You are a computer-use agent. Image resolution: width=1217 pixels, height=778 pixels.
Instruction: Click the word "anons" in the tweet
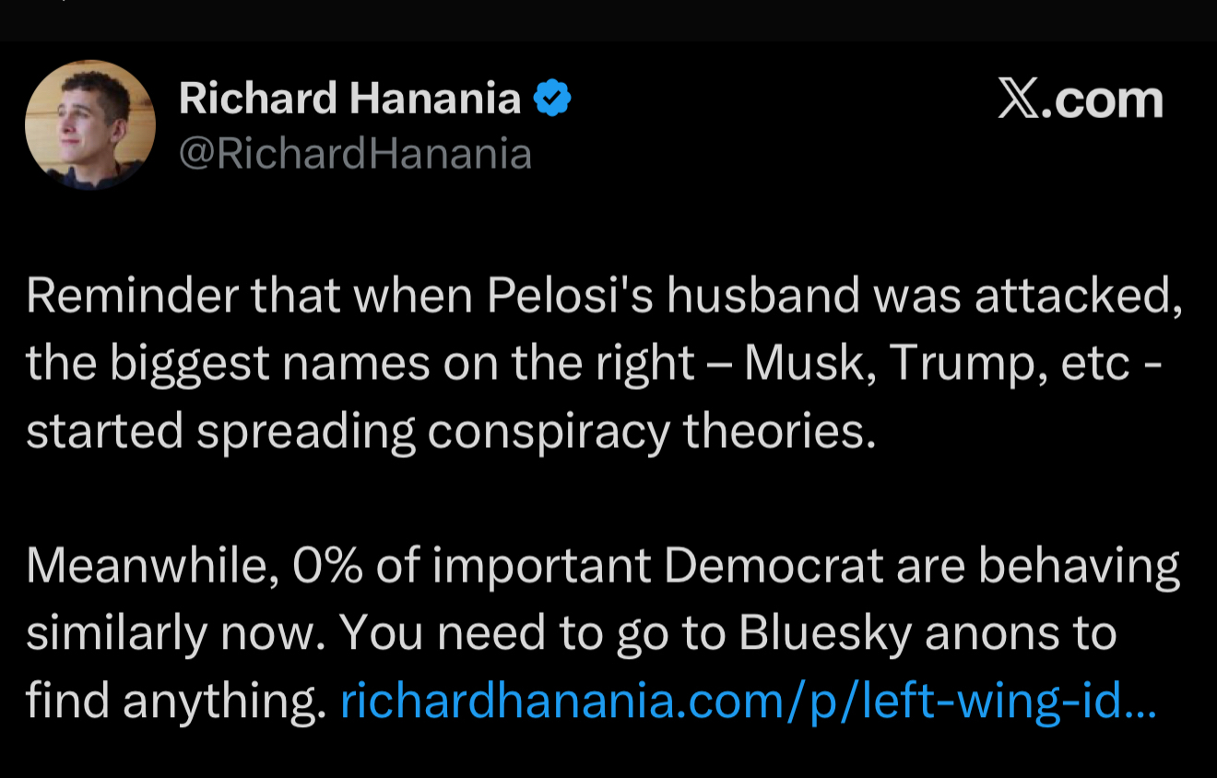[994, 634]
